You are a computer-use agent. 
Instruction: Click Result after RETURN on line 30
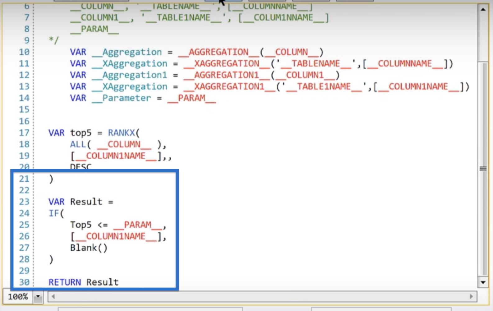pyautogui.click(x=102, y=282)
